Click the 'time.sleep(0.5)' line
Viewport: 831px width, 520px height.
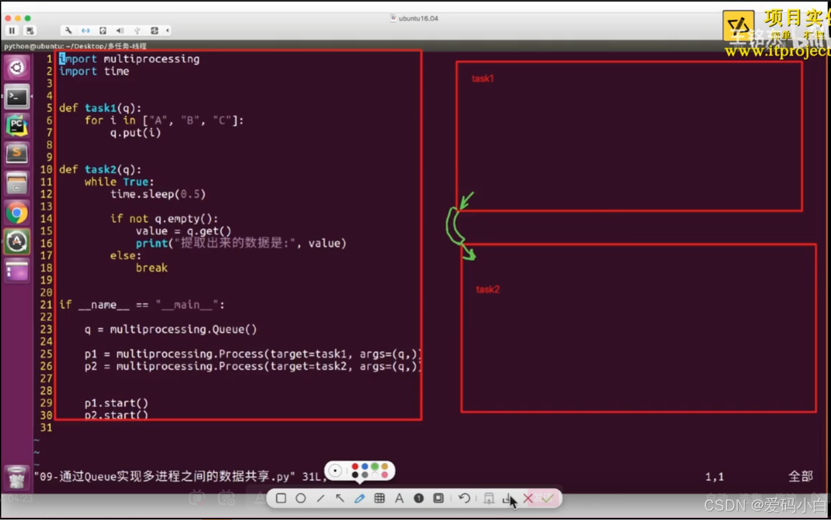pos(158,194)
